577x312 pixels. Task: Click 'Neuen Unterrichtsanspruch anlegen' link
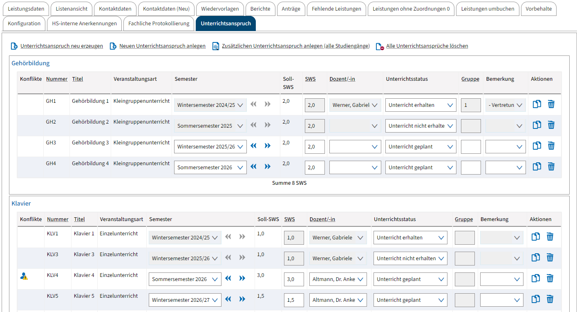(x=162, y=46)
